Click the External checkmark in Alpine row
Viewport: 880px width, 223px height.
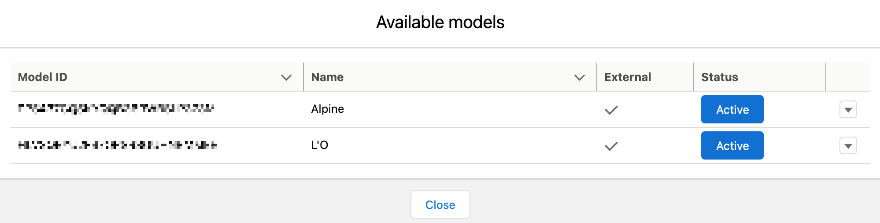611,110
